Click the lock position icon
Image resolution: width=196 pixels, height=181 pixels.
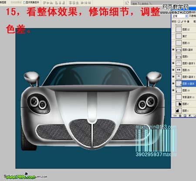click(x=185, y=21)
